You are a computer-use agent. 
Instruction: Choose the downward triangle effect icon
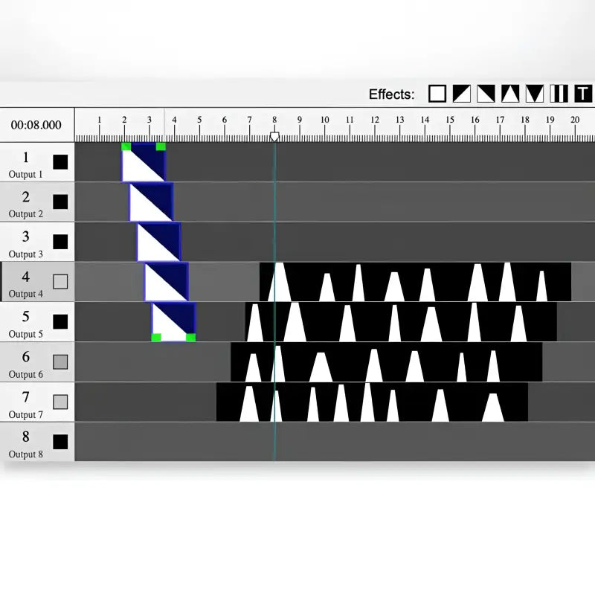pos(535,94)
